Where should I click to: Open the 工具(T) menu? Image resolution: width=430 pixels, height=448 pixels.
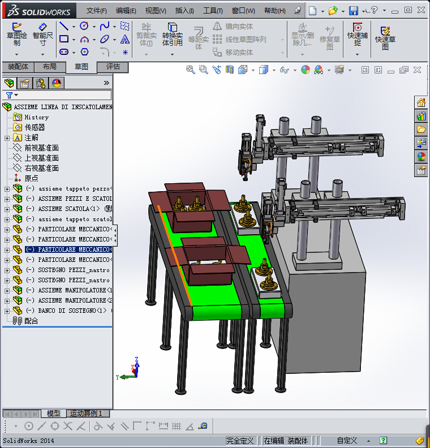[x=213, y=11]
